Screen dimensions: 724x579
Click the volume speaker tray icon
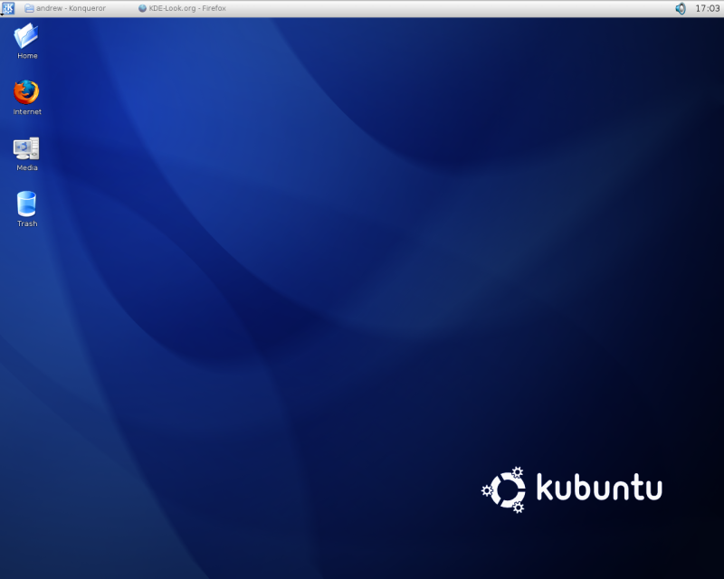coord(681,8)
